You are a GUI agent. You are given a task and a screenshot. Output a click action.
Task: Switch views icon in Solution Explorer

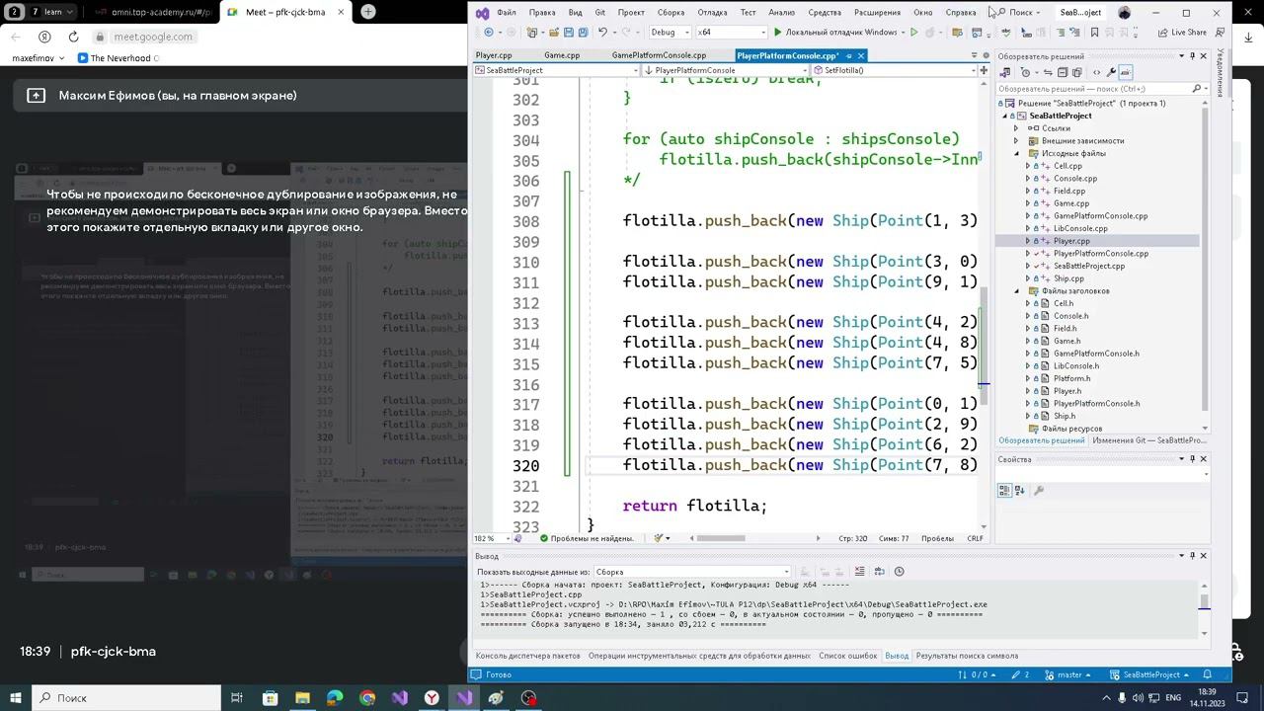(1005, 72)
